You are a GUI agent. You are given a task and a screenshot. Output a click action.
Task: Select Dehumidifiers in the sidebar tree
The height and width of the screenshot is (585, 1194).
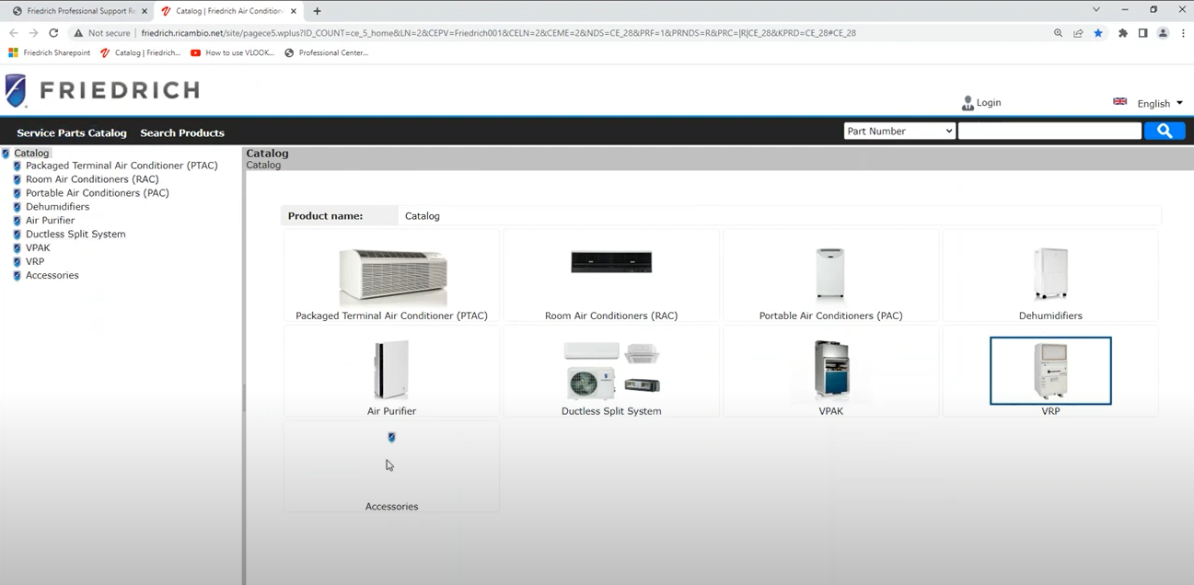[57, 207]
